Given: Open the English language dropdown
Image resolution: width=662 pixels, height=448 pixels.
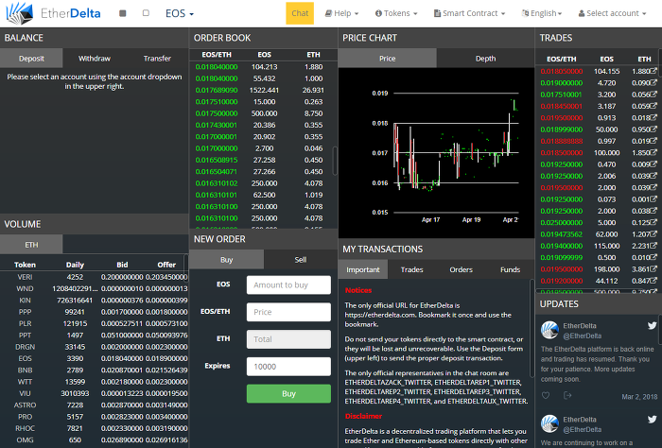Looking at the screenshot, I should pyautogui.click(x=542, y=13).
